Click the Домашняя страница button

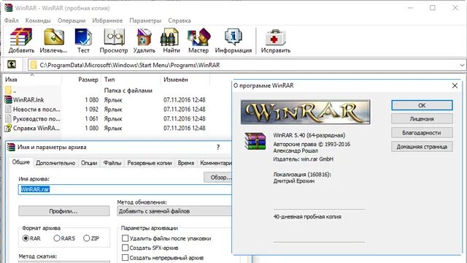[422, 147]
